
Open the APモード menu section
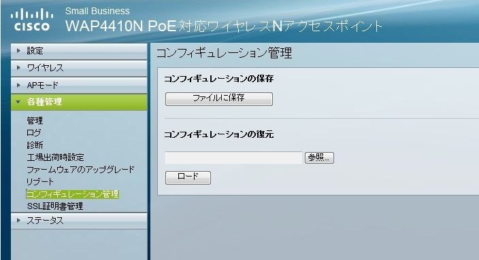tap(79, 86)
